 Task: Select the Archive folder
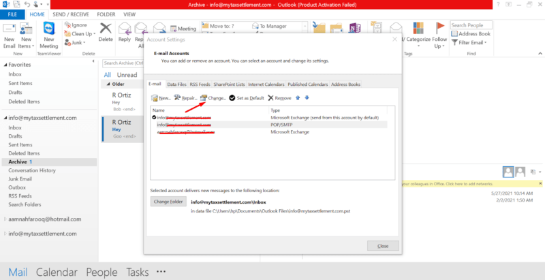pos(48,162)
